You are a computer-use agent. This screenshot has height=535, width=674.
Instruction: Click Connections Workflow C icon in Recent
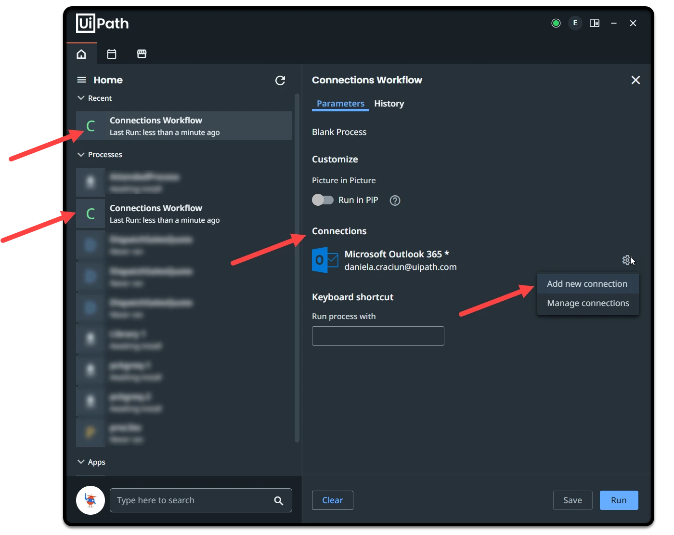tap(91, 126)
